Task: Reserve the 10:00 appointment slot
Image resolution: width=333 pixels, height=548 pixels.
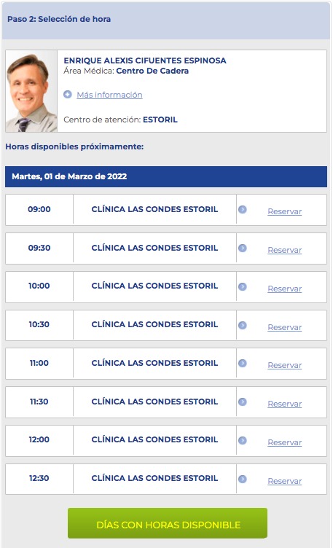Action: pyautogui.click(x=284, y=289)
